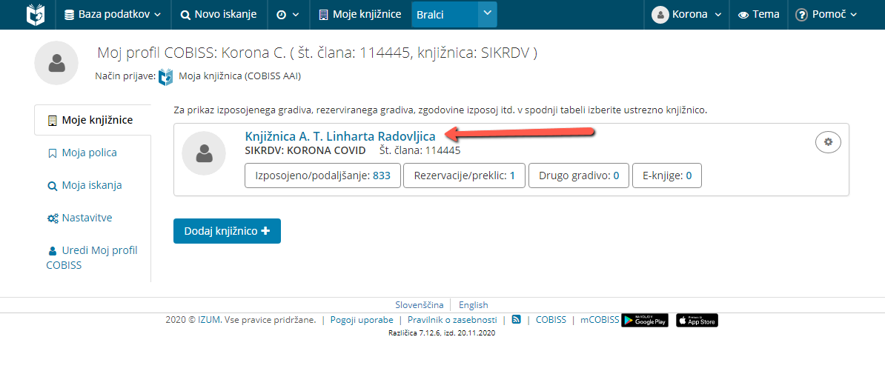This screenshot has height=371, width=885.
Task: Click the App Store badge
Action: (697, 320)
